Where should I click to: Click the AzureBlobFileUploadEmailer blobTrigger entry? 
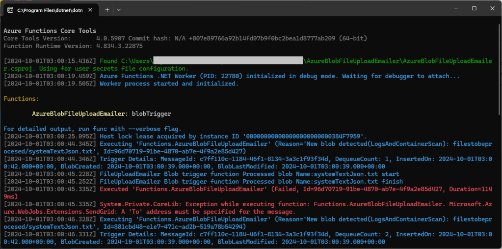click(x=102, y=113)
